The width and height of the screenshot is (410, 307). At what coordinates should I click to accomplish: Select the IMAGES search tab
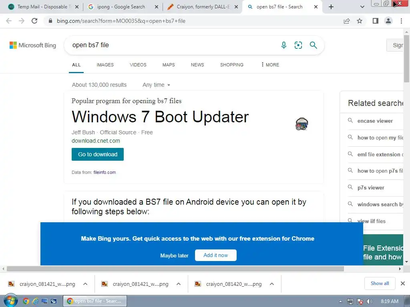point(105,65)
